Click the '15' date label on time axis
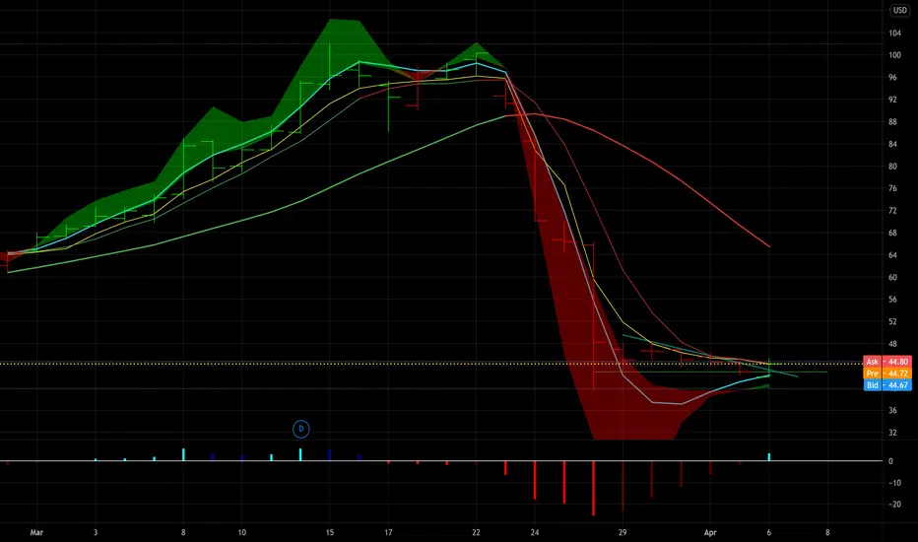Image resolution: width=918 pixels, height=542 pixels. click(x=330, y=532)
